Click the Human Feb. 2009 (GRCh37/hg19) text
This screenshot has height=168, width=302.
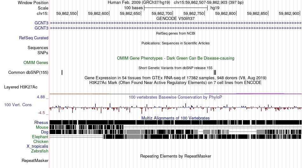pos(139,3)
